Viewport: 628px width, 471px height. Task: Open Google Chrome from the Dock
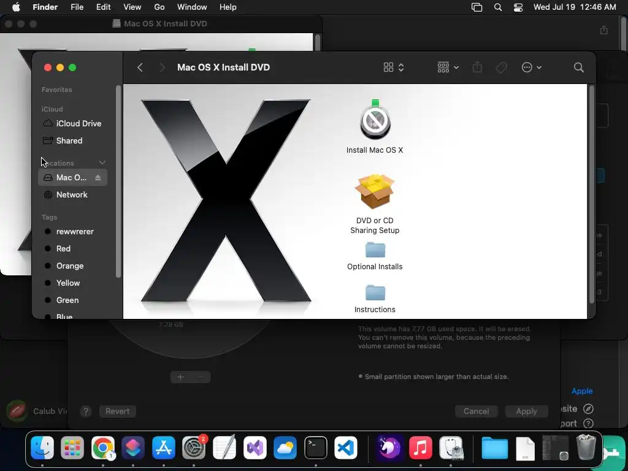pos(103,448)
